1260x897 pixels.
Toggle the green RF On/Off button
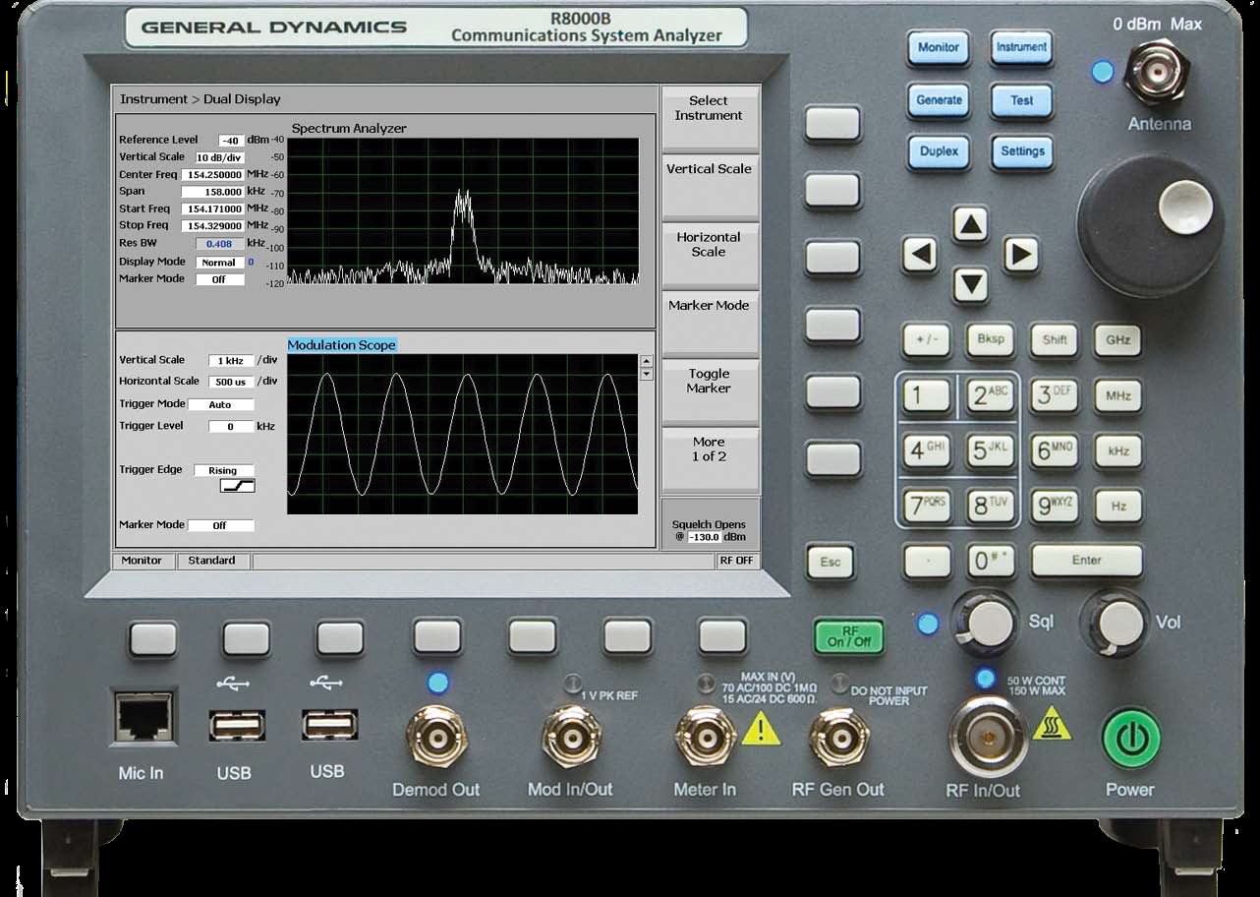point(848,637)
